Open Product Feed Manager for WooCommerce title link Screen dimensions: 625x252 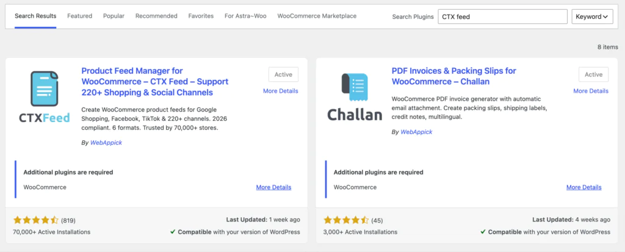[154, 82]
